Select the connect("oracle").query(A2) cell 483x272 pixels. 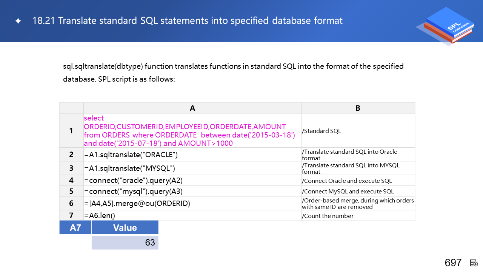pos(133,181)
